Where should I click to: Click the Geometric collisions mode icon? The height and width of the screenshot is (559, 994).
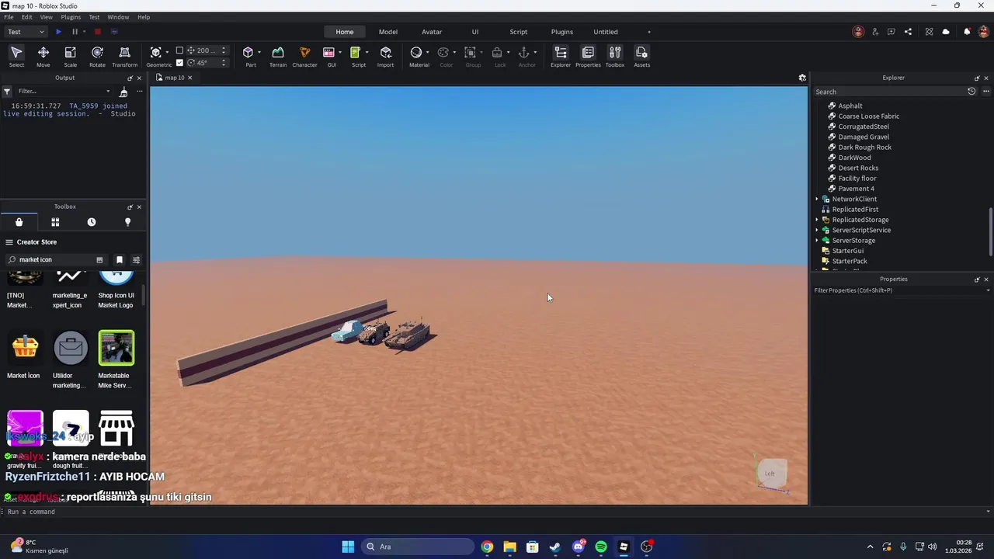tap(156, 53)
